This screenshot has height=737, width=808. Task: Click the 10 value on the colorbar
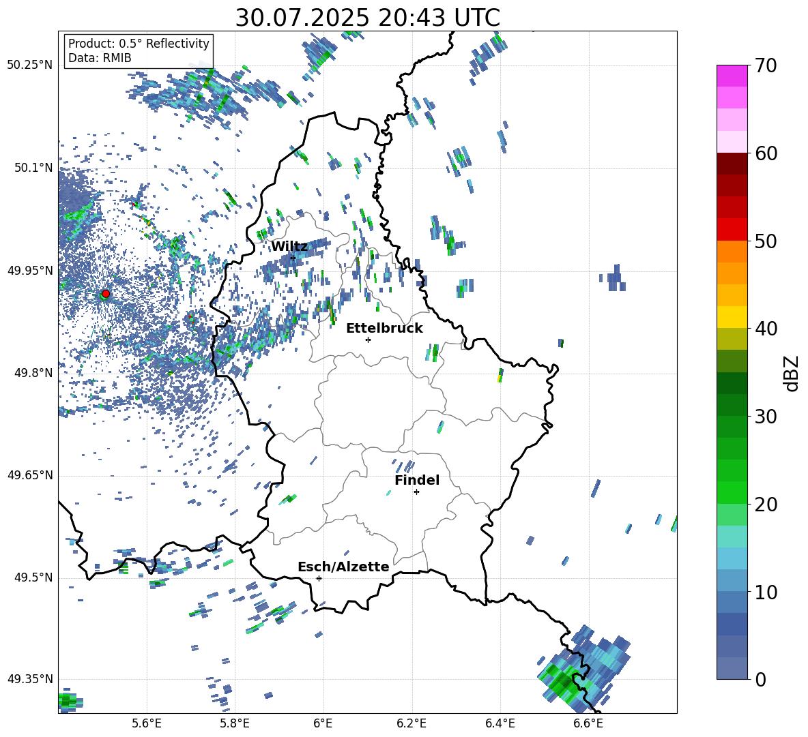(765, 592)
